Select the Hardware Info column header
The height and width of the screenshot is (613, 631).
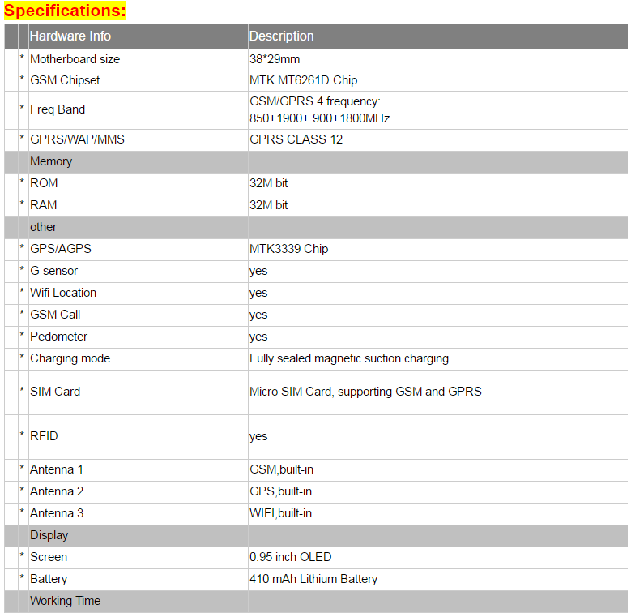(x=70, y=36)
